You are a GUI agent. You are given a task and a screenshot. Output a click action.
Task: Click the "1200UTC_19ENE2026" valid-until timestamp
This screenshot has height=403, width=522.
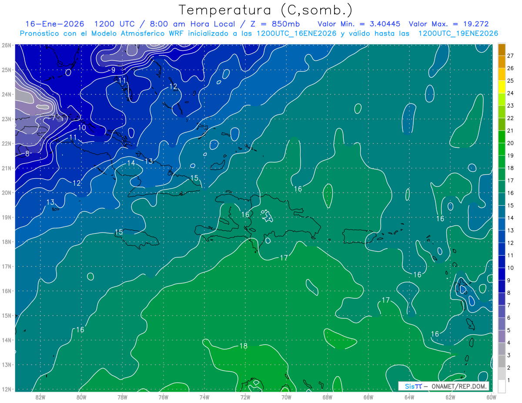tap(458, 33)
